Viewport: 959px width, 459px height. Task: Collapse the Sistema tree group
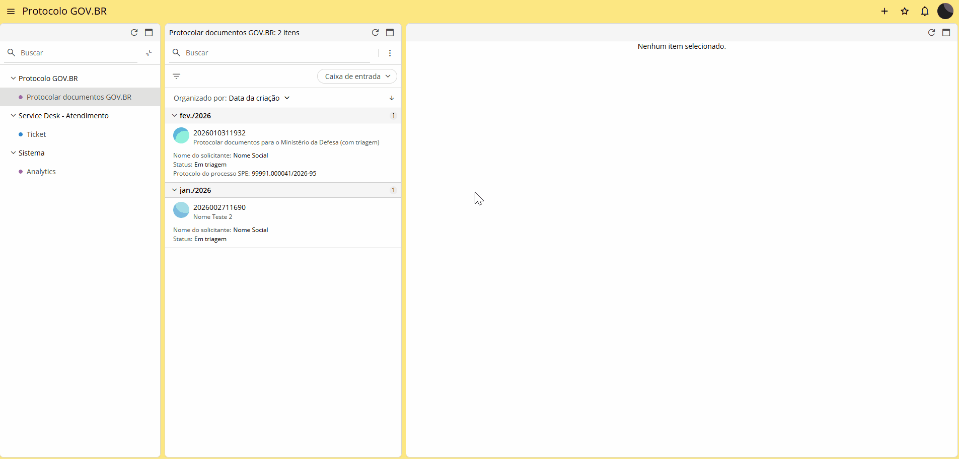point(13,153)
